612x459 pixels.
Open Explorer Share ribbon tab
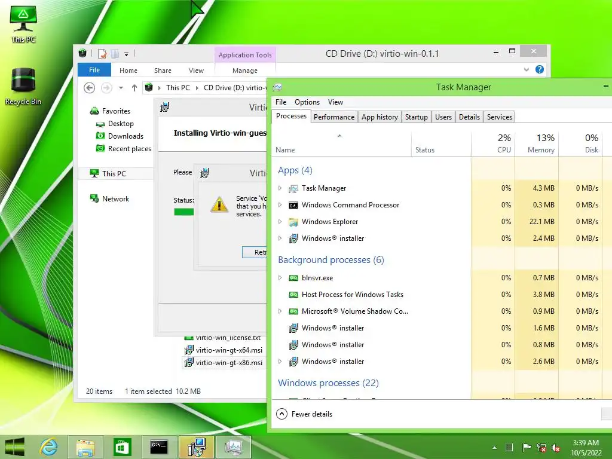tap(163, 71)
